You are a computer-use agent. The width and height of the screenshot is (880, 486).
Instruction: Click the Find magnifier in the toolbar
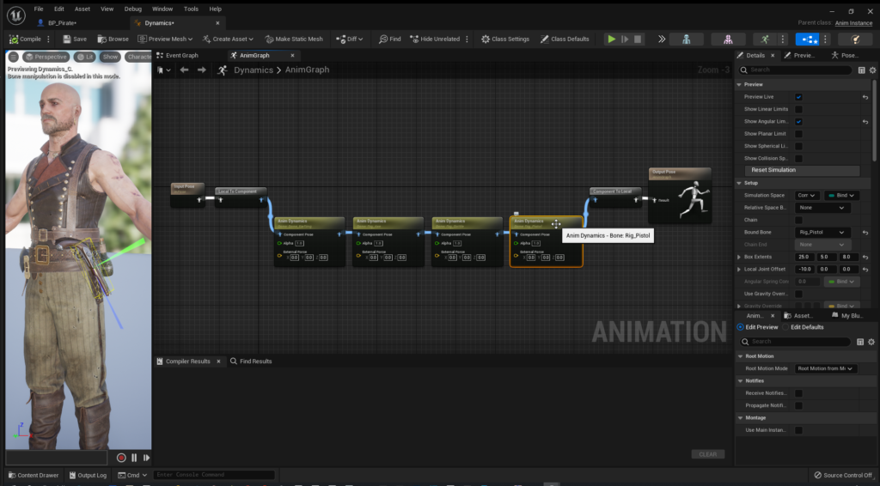(382, 39)
